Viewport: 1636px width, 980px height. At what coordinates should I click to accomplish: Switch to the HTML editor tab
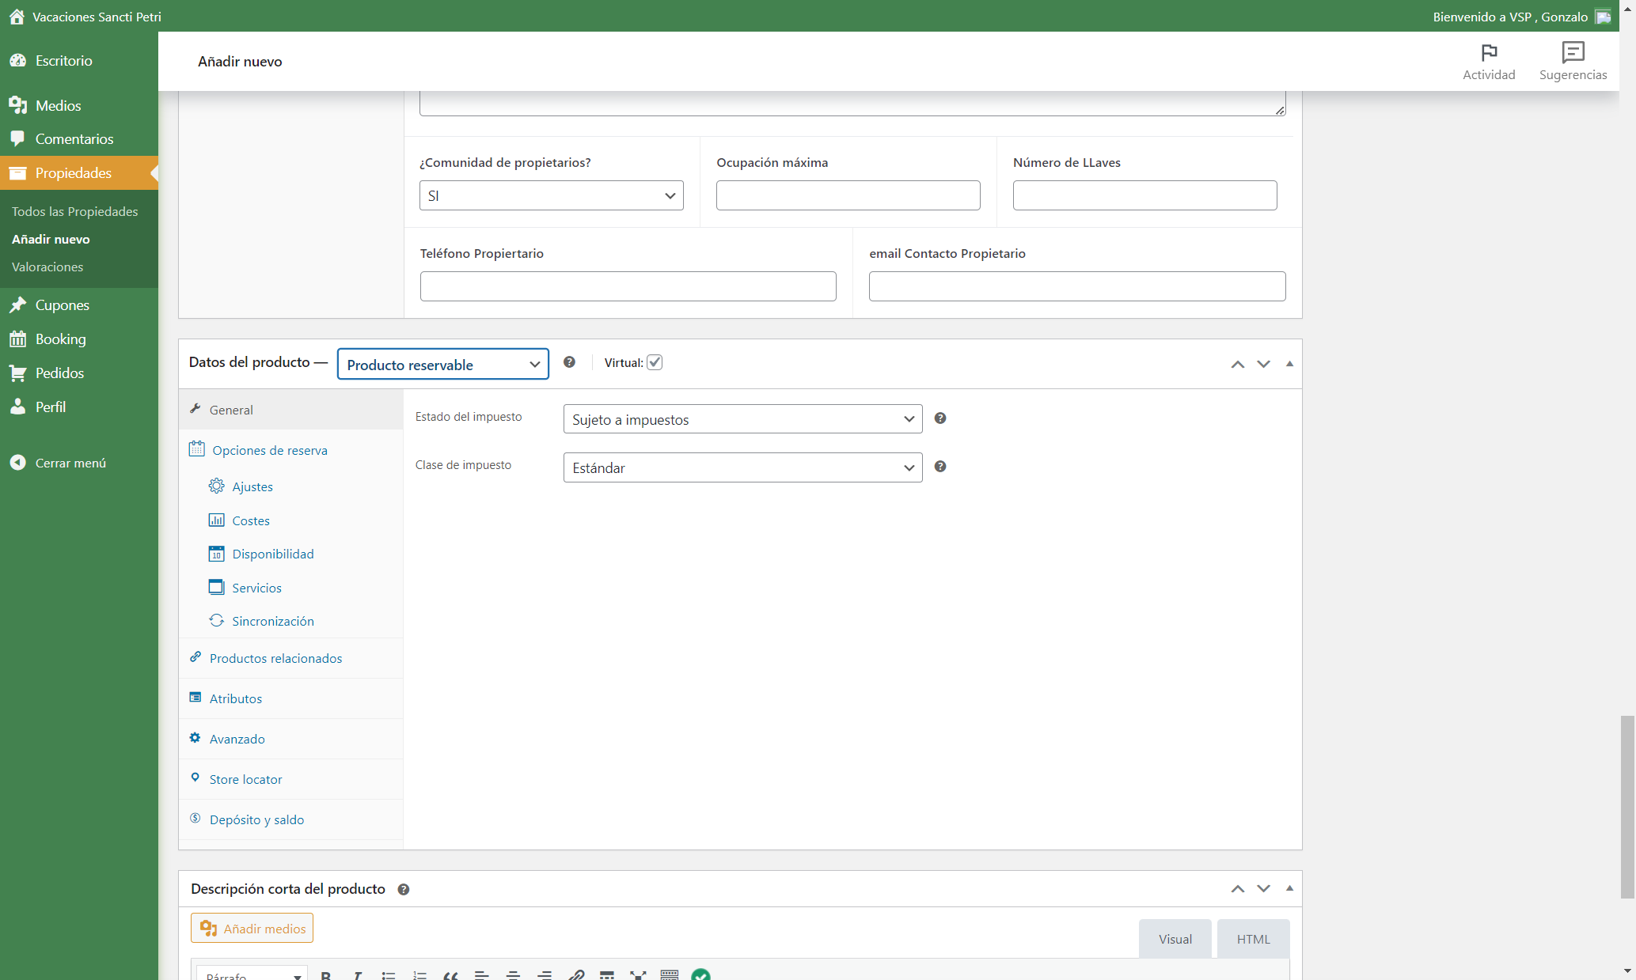(x=1253, y=939)
